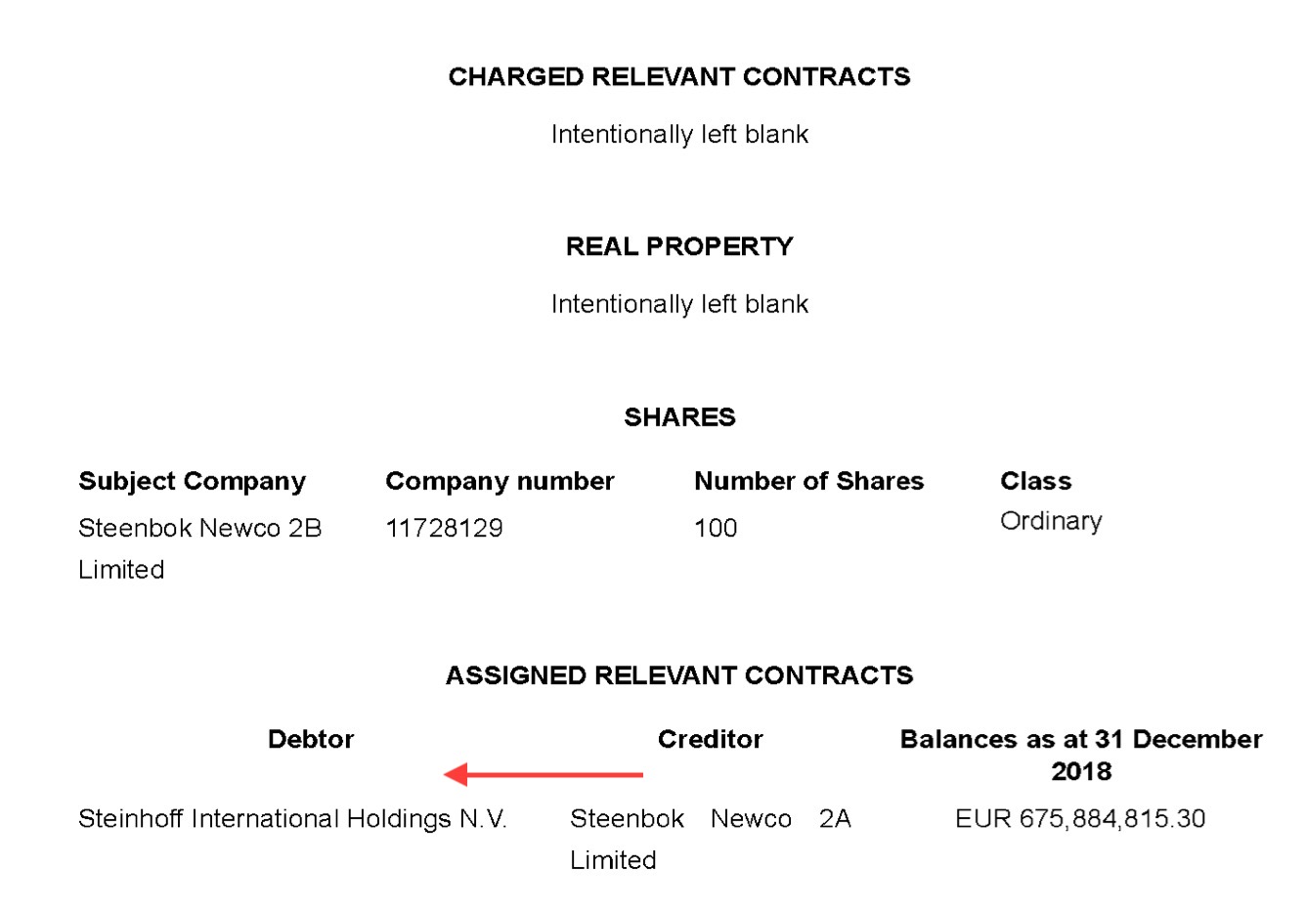This screenshot has height=909, width=1305.
Task: Select the EUR 675,884,815.30 balance
Action: click(1080, 819)
